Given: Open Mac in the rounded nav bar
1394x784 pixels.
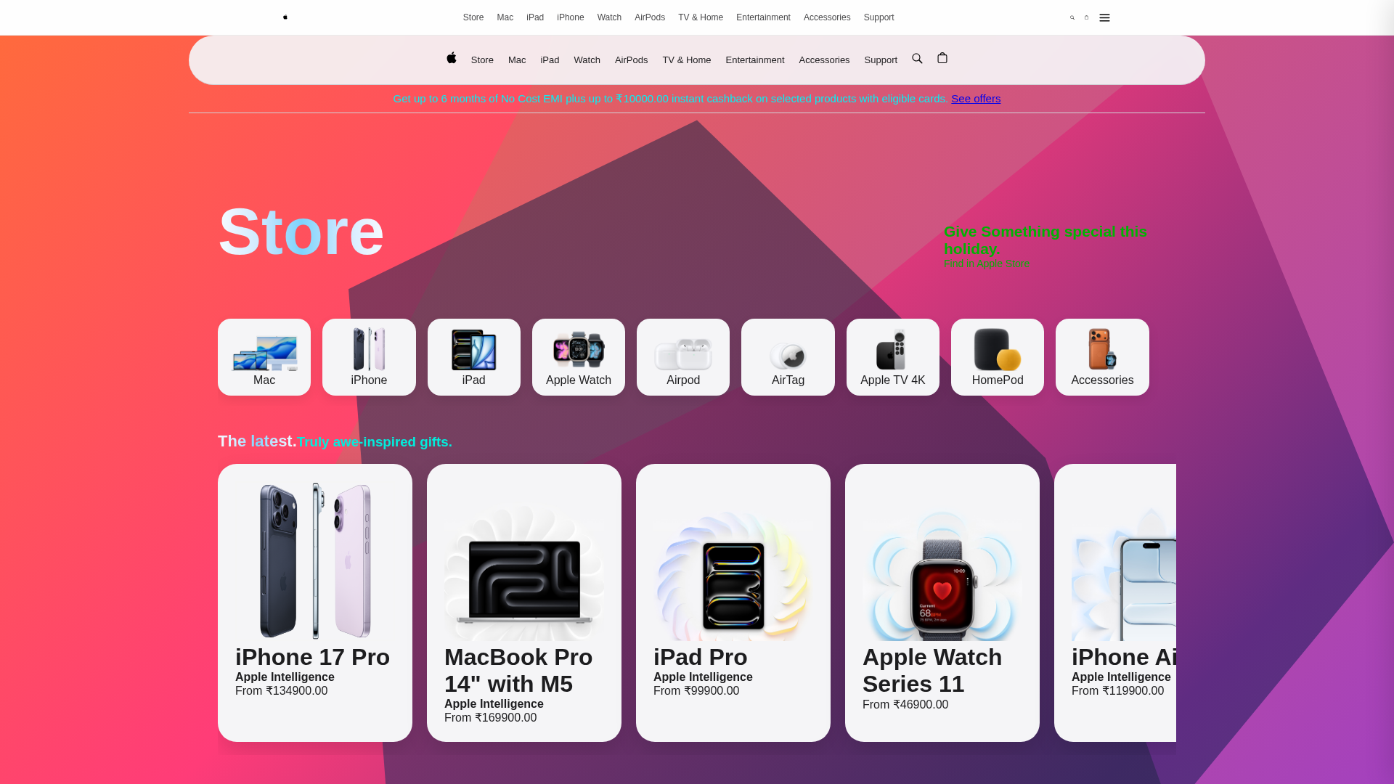Looking at the screenshot, I should pos(517,60).
